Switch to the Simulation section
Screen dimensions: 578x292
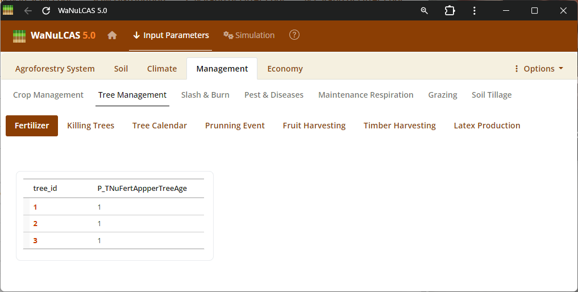249,35
